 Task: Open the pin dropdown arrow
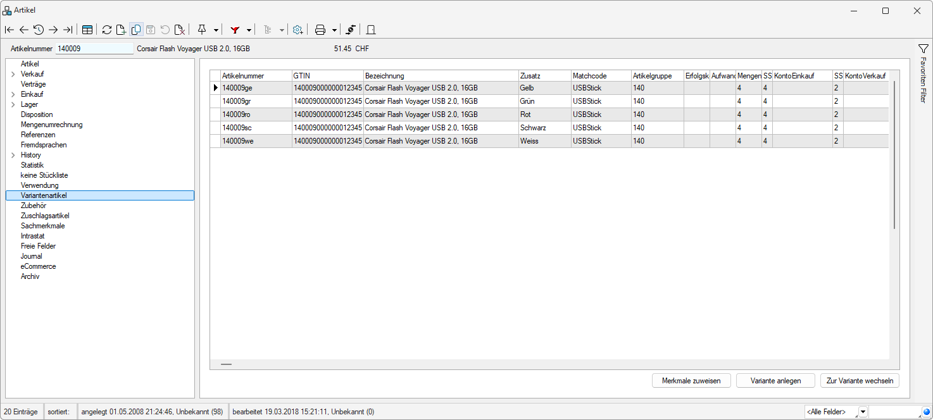pyautogui.click(x=216, y=30)
